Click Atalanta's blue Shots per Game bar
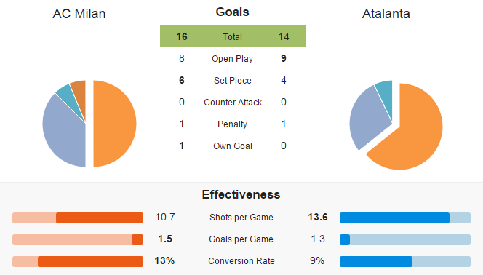Screen dimensions: 483x275 point(394,218)
